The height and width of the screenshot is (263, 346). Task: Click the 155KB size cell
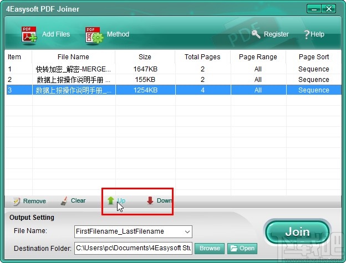(x=145, y=80)
